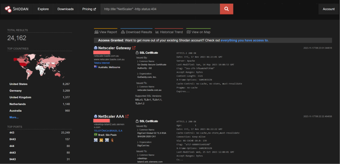
Task: Open Historical Trend
Action: tap(169, 32)
